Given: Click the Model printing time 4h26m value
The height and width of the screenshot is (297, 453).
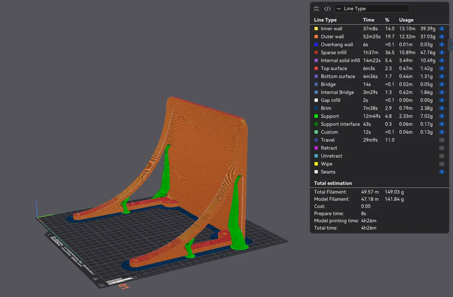Looking at the screenshot, I should click(369, 220).
